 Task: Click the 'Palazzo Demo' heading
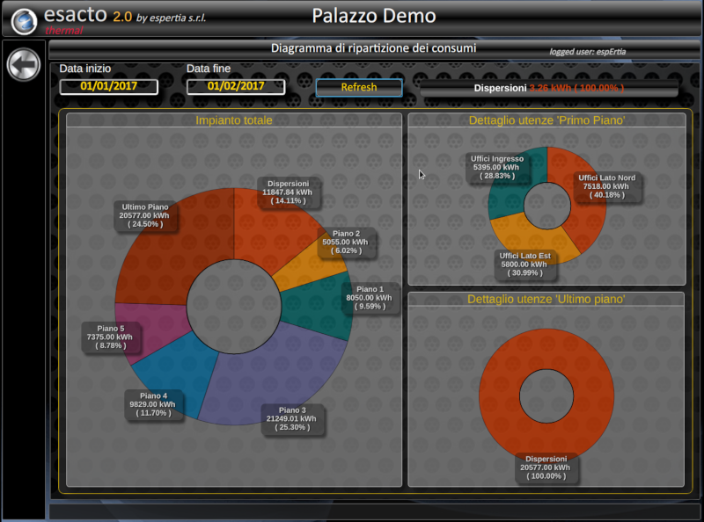tap(373, 16)
